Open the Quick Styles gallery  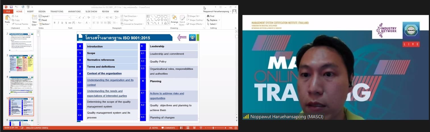(182, 20)
